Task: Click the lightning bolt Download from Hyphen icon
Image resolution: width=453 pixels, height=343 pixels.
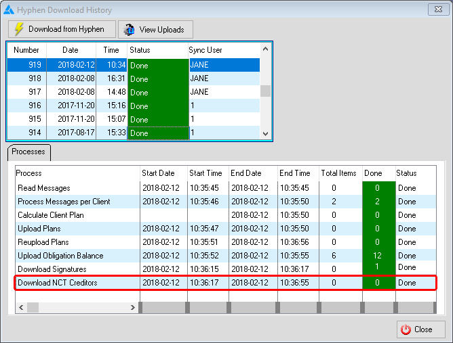Action: point(19,29)
